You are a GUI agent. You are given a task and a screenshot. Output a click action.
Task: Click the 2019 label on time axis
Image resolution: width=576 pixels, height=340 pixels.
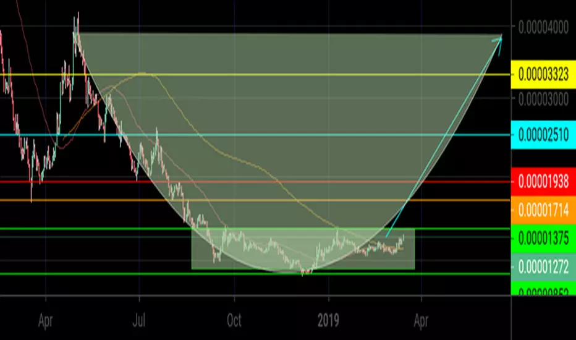coord(328,321)
